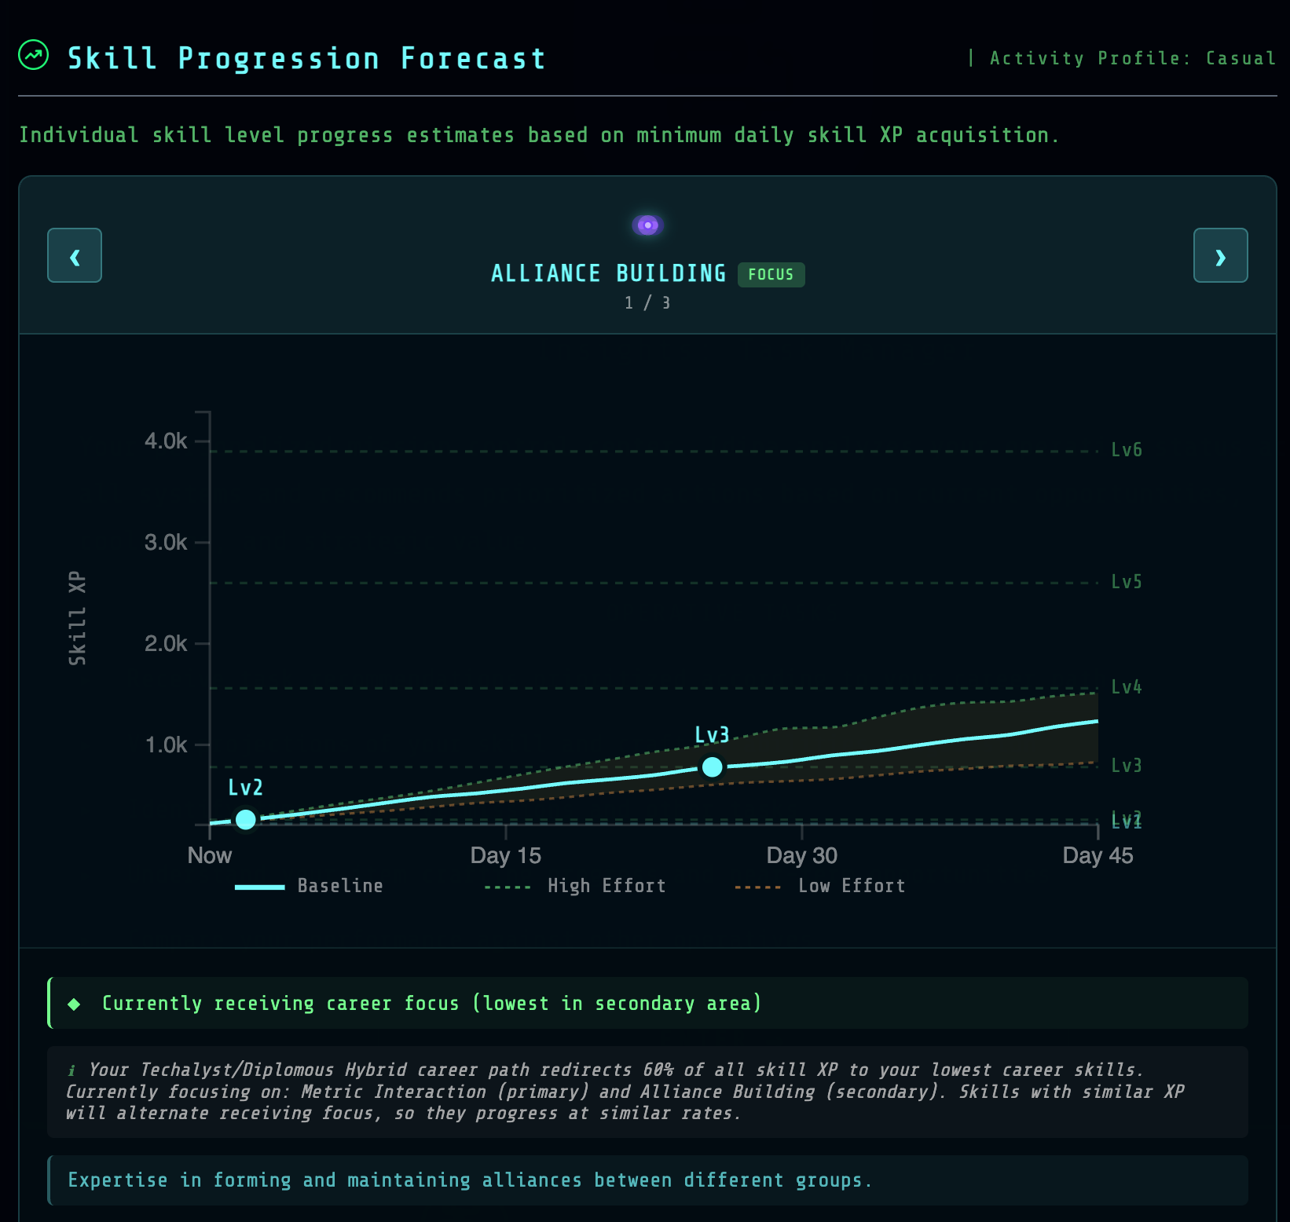Click the Lv3 milestone dot on the baseline
The width and height of the screenshot is (1290, 1222).
pyautogui.click(x=712, y=766)
